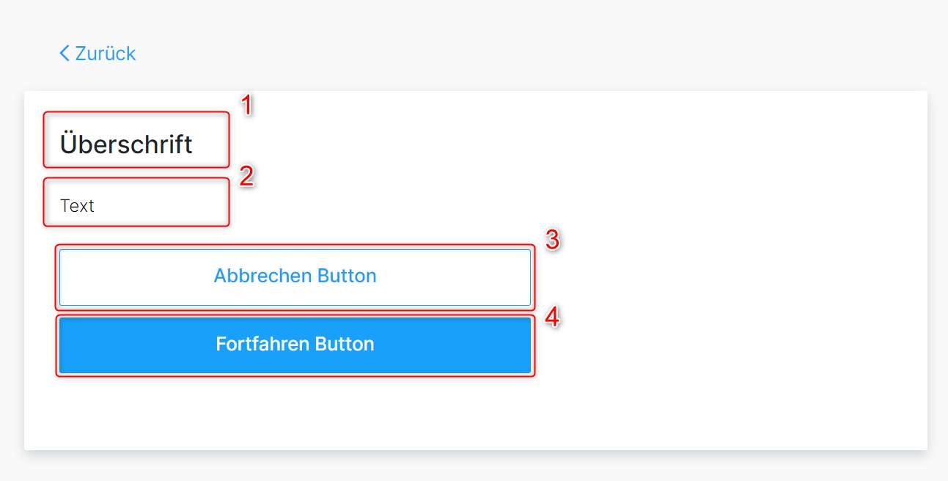Click the red annotation number 1
Viewport: 948px width, 481px height.
tap(247, 105)
